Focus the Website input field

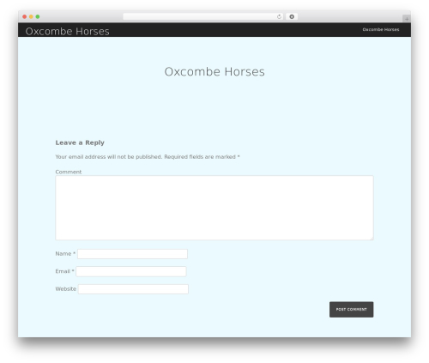[133, 289]
